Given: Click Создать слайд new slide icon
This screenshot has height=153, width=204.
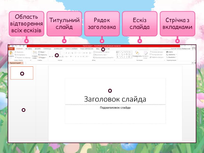Looking at the screenshot, I should pyautogui.click(x=35, y=53).
